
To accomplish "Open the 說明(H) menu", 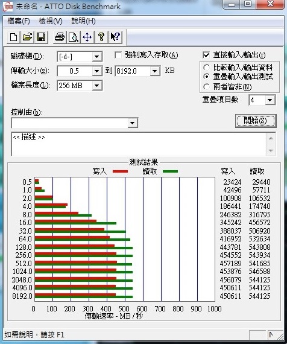I will pyautogui.click(x=83, y=21).
